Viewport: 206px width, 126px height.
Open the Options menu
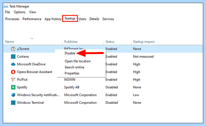pos(20,12)
